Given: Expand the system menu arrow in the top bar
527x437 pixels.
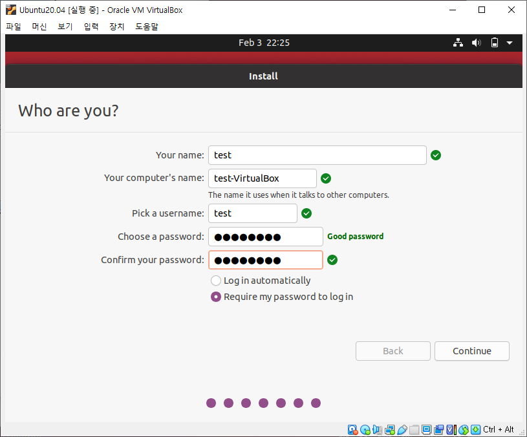Looking at the screenshot, I should [510, 43].
